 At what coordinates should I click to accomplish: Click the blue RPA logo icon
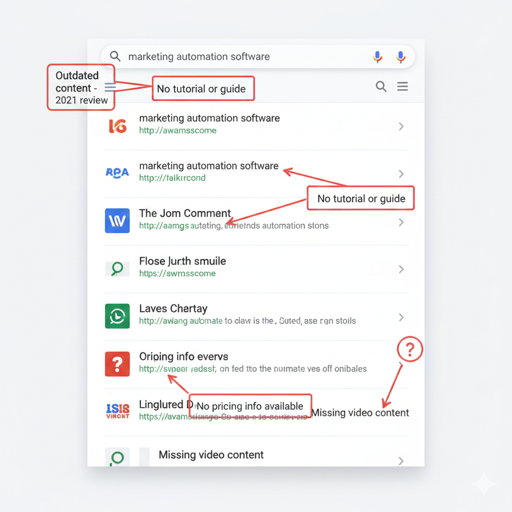click(117, 173)
